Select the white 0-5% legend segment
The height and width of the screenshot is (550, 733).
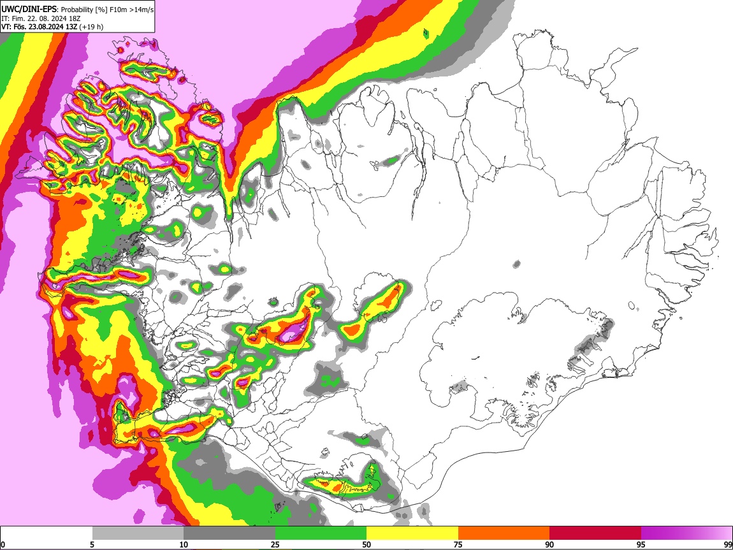pyautogui.click(x=47, y=533)
